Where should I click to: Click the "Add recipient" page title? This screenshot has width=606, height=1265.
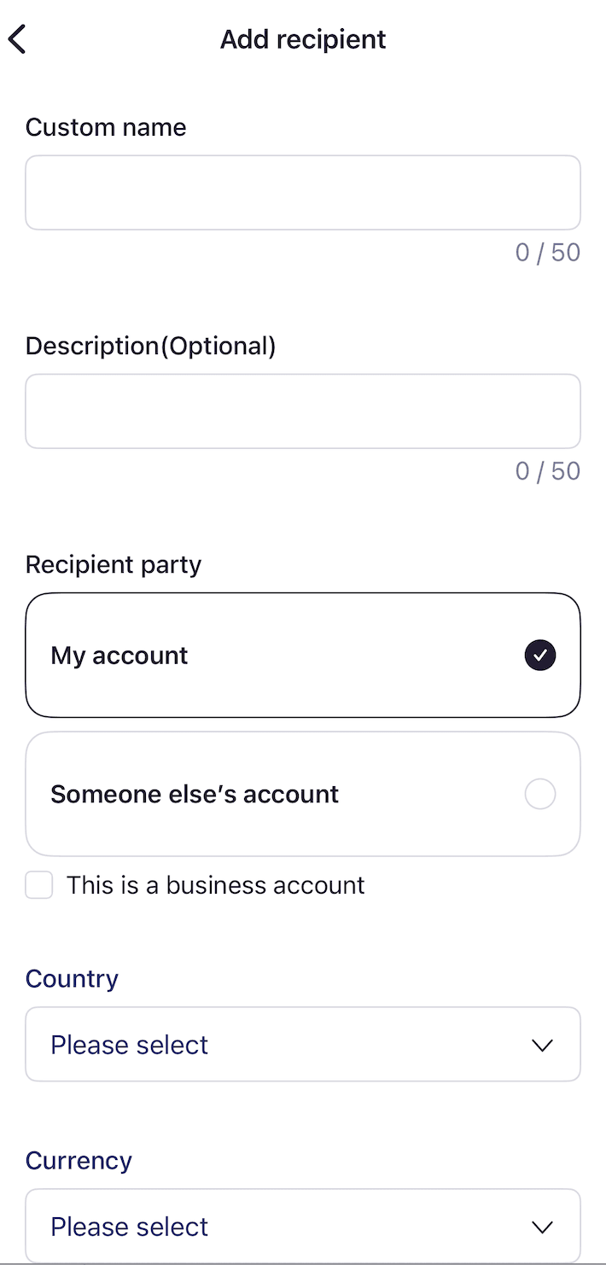point(303,39)
